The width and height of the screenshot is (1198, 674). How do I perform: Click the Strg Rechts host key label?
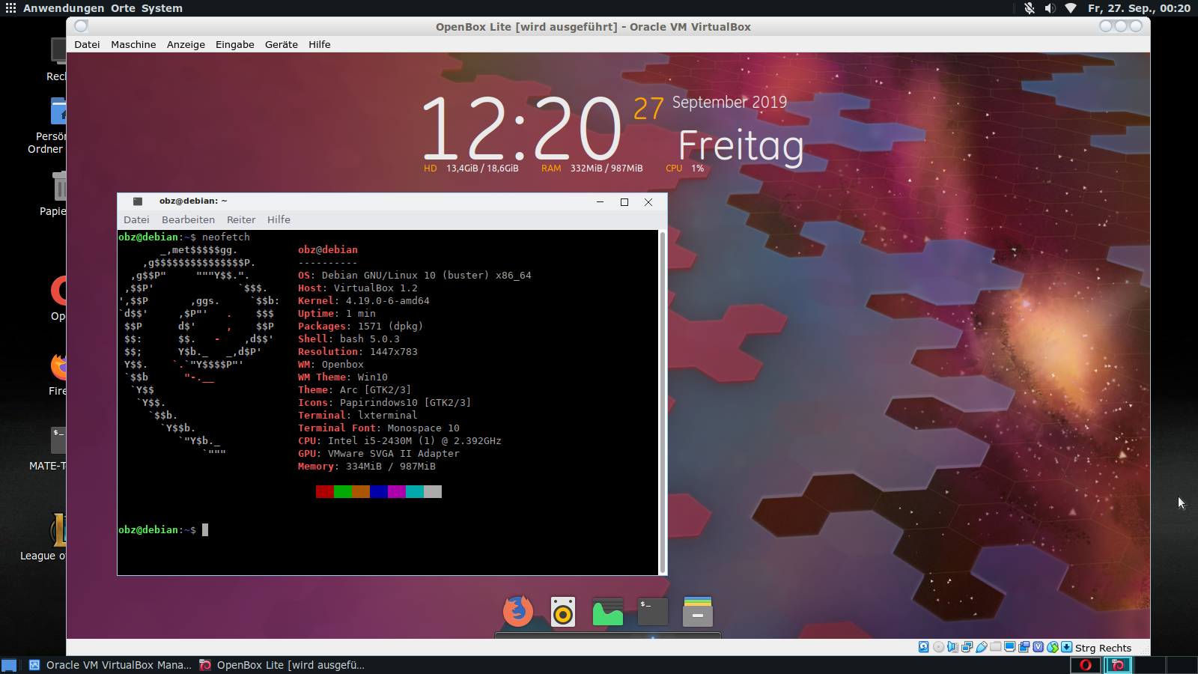[x=1103, y=648]
